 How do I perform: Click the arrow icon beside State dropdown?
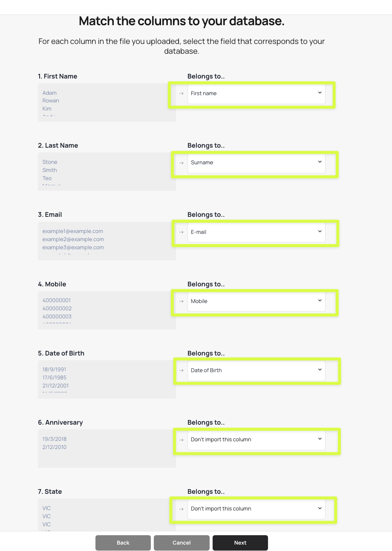(x=181, y=509)
